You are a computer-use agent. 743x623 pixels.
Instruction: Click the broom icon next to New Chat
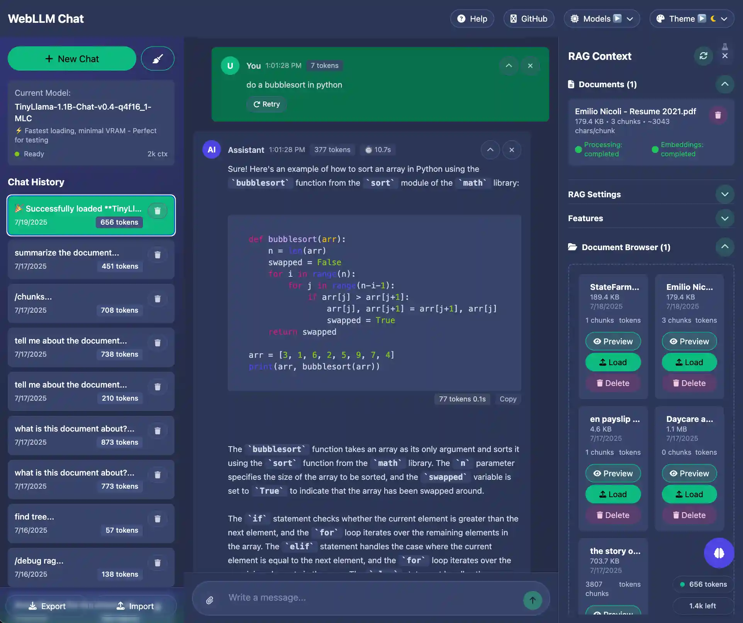[158, 58]
